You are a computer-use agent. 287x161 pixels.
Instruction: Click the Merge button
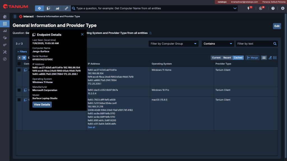(x=252, y=58)
